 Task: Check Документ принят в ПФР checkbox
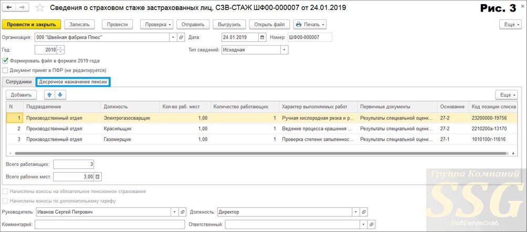(5, 71)
